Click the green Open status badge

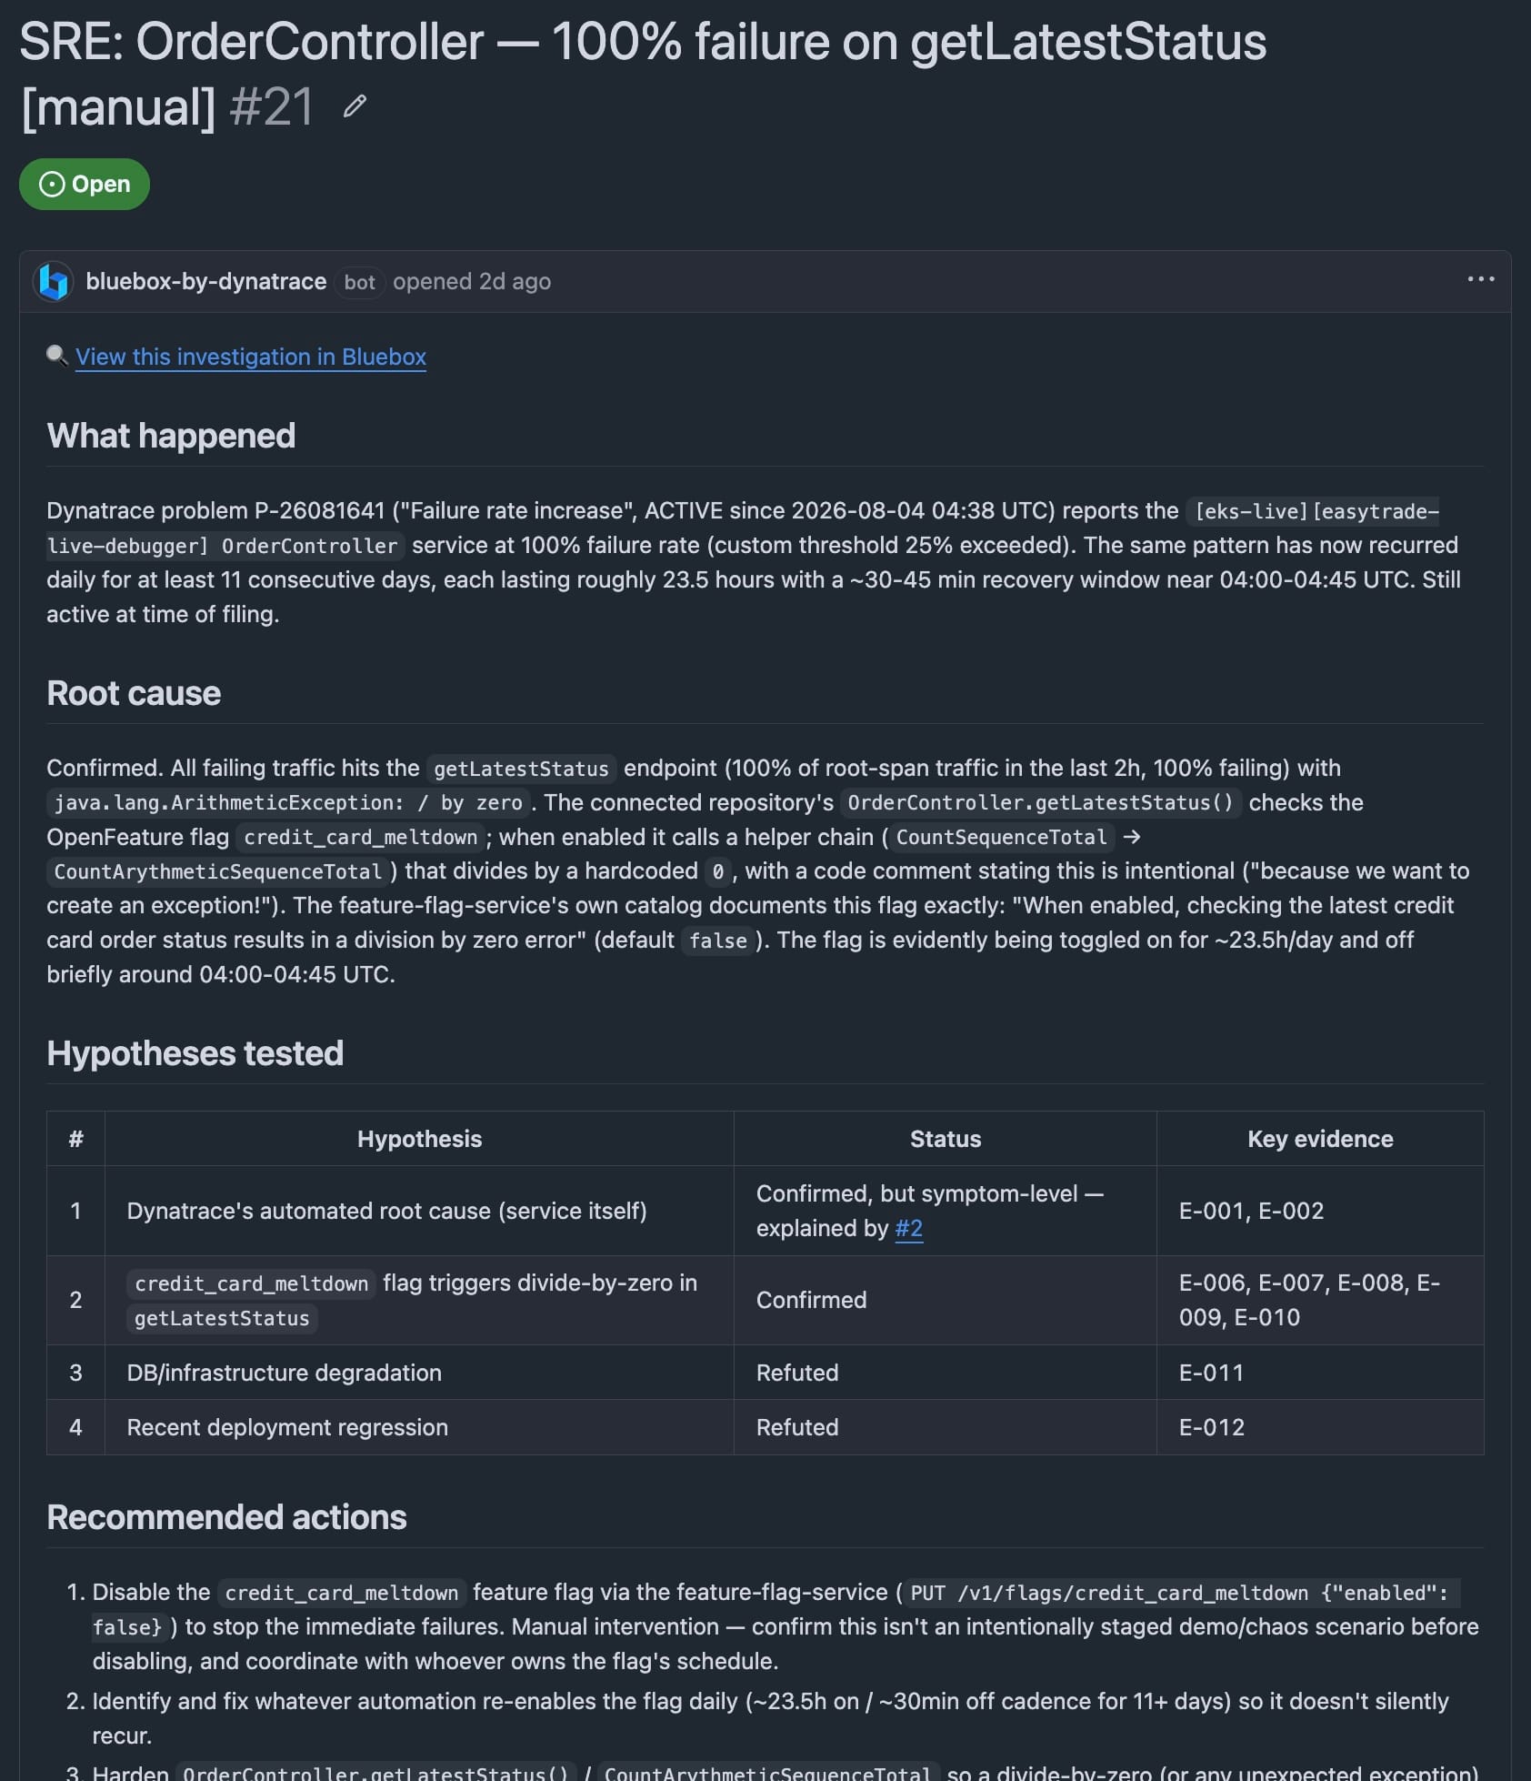click(x=85, y=184)
